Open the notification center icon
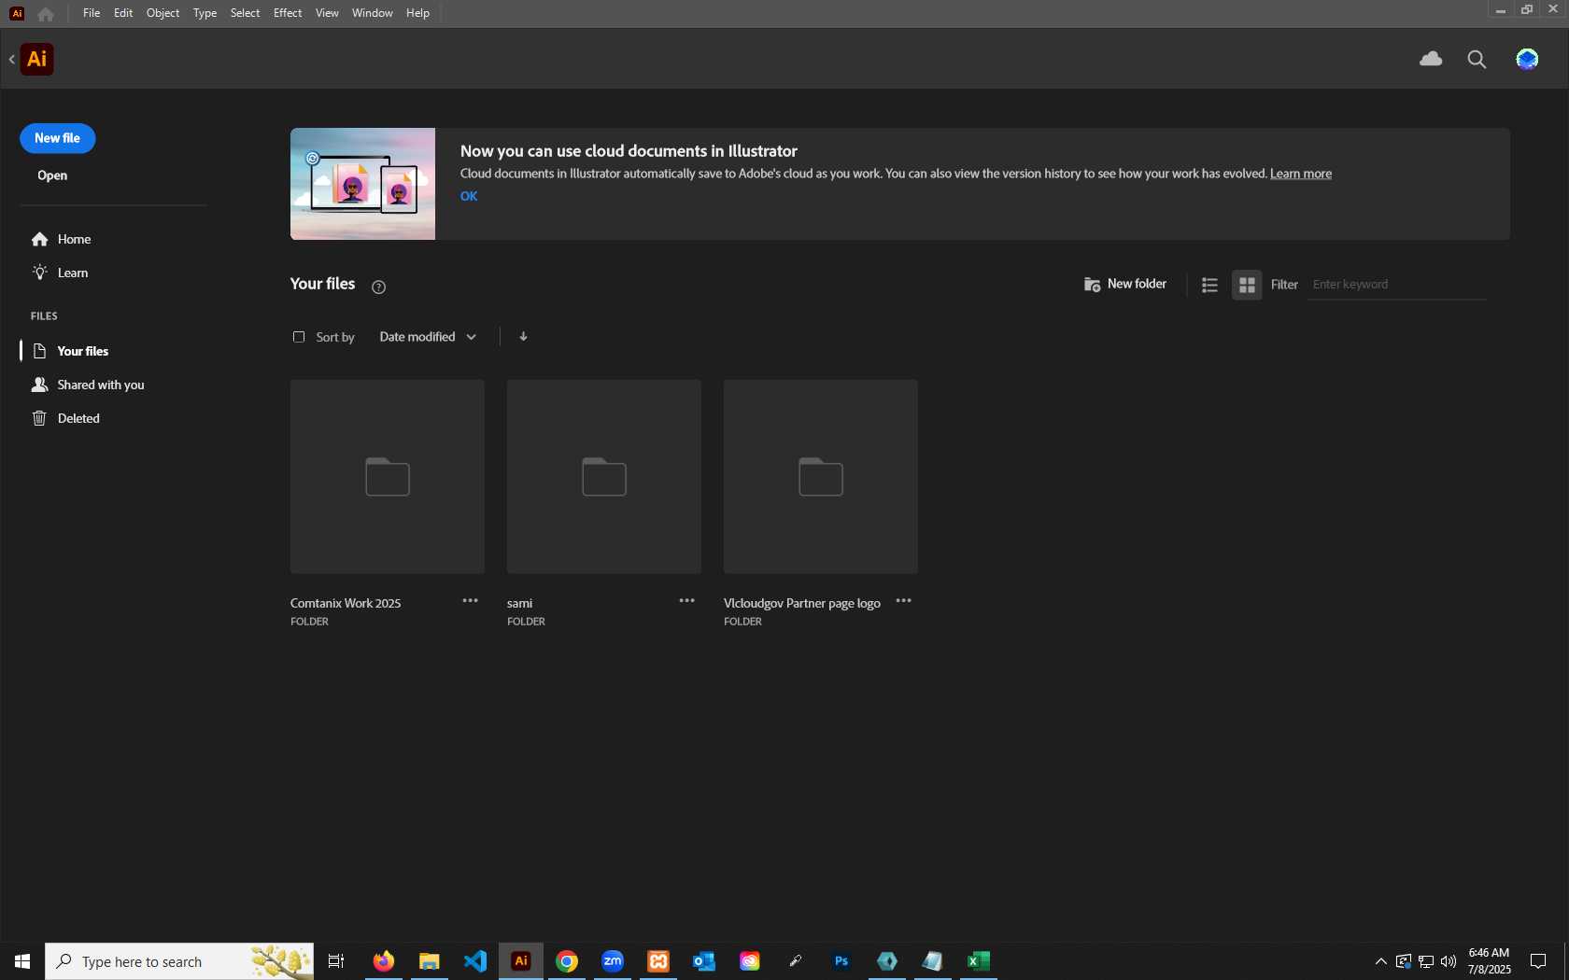Image resolution: width=1569 pixels, height=980 pixels. (1538, 961)
